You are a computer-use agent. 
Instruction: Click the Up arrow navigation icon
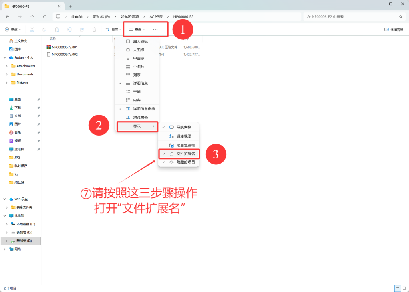(32, 17)
